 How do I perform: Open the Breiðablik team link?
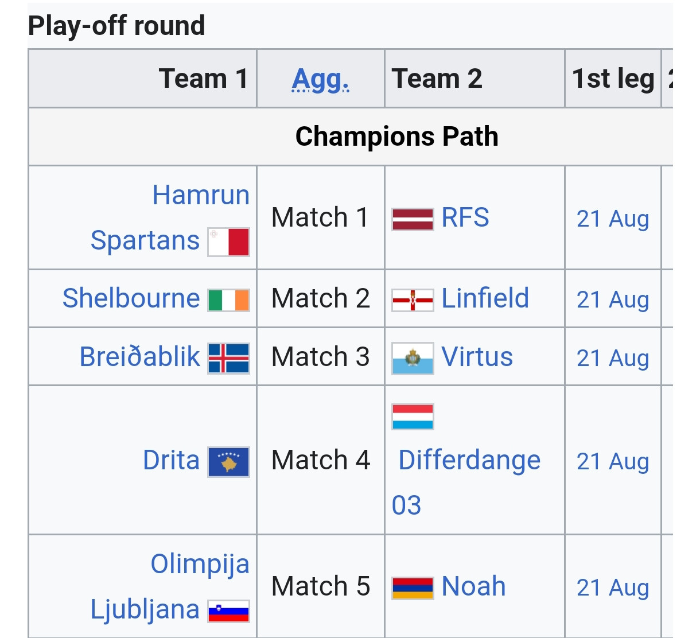pyautogui.click(x=139, y=357)
